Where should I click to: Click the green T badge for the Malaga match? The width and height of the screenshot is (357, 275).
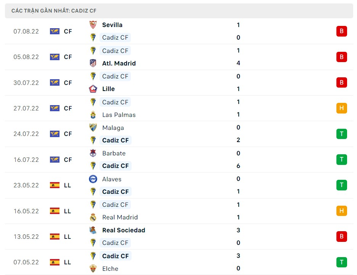[x=342, y=134]
